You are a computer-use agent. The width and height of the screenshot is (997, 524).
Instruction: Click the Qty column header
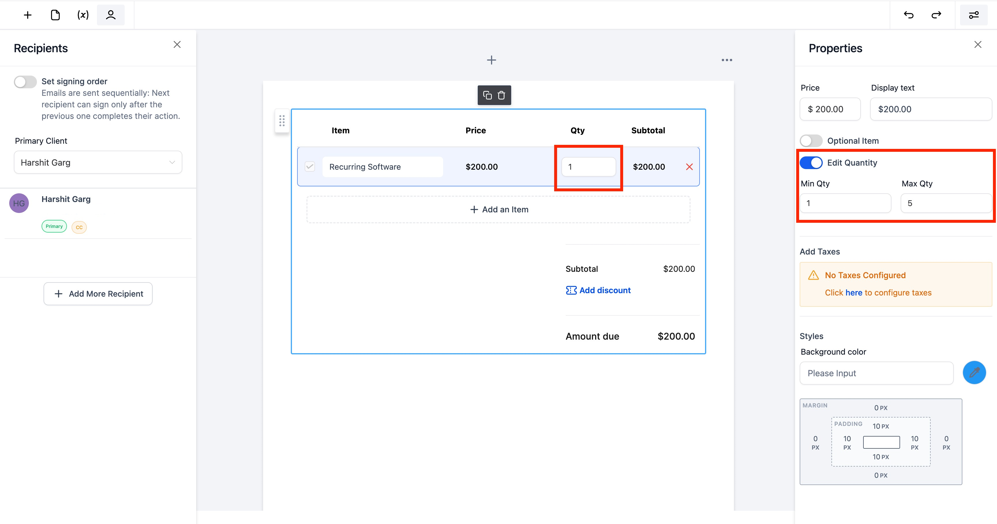pos(577,130)
